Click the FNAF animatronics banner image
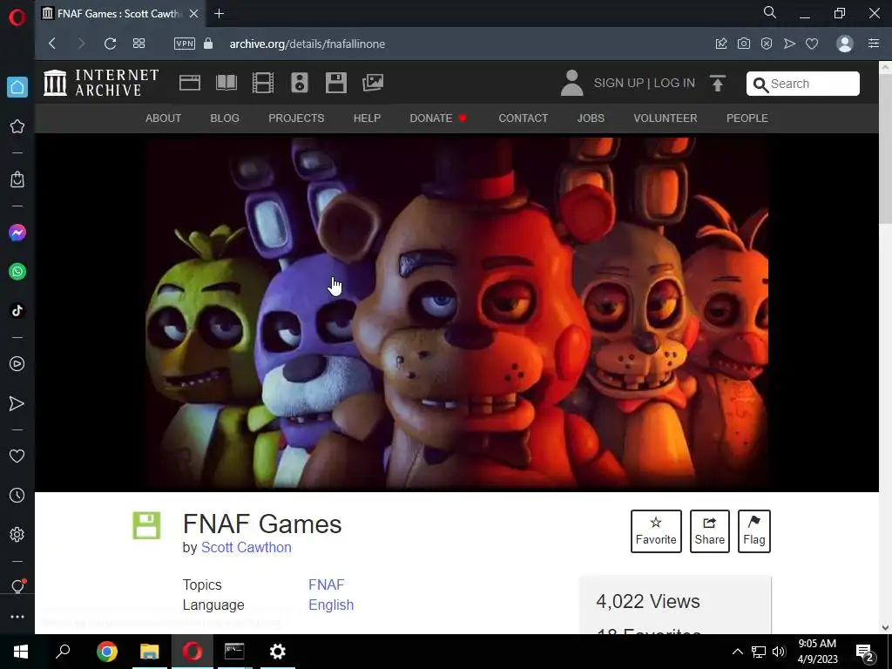Viewport: 892px width, 669px height. pos(456,313)
